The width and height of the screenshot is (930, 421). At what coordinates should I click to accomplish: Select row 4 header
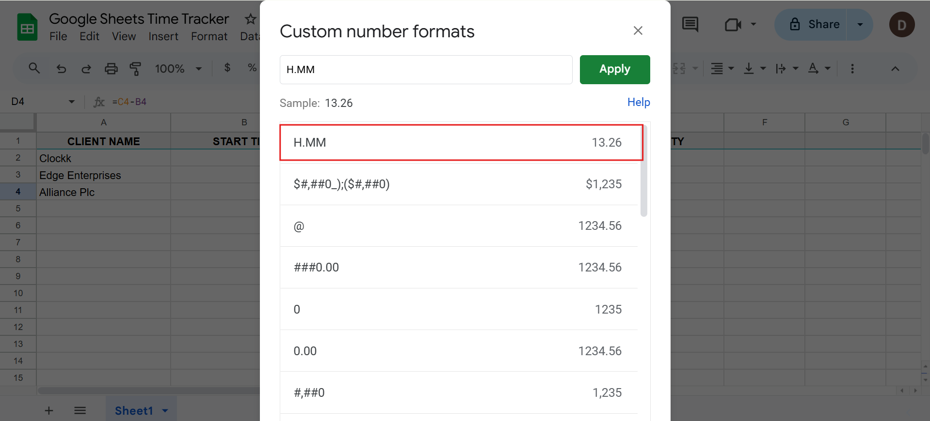point(18,192)
